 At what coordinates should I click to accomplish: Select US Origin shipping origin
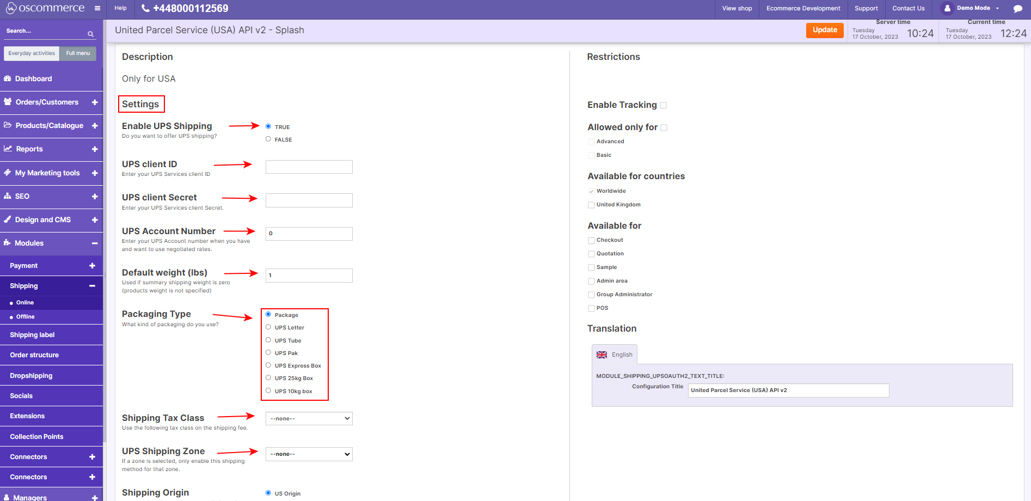tap(268, 493)
